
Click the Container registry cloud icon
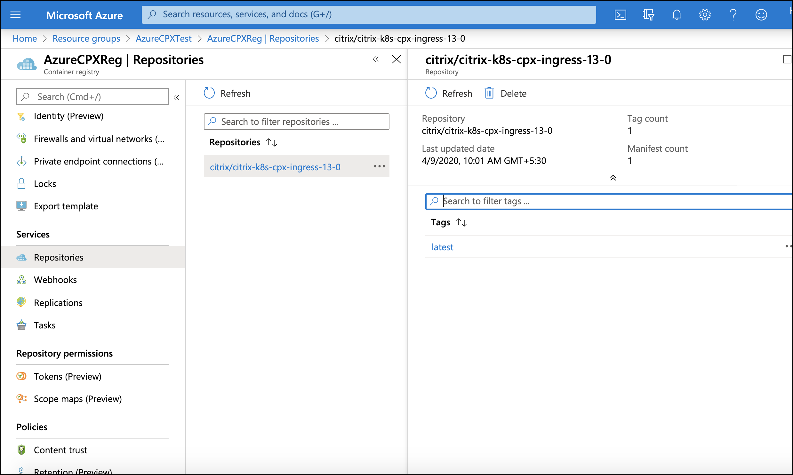[x=27, y=64]
